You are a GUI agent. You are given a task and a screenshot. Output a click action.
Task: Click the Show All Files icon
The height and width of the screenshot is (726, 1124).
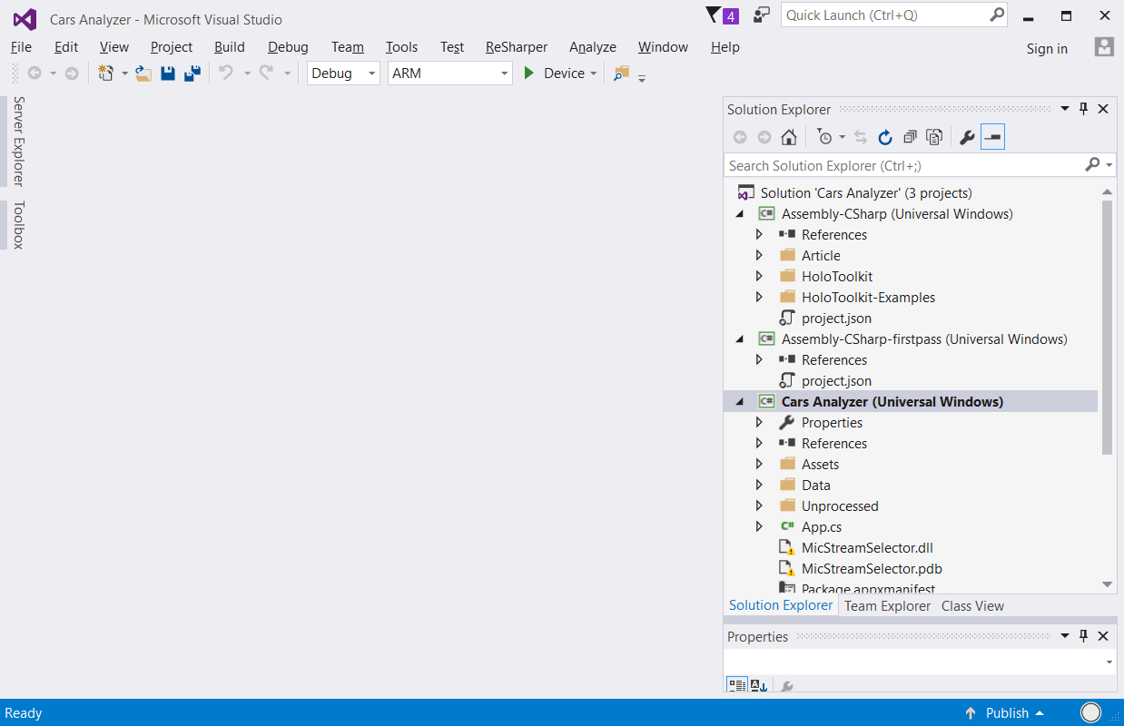coord(934,137)
